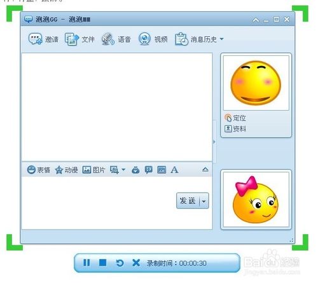Open the font settings A icon
This screenshot has height=283, width=318.
pos(174,170)
